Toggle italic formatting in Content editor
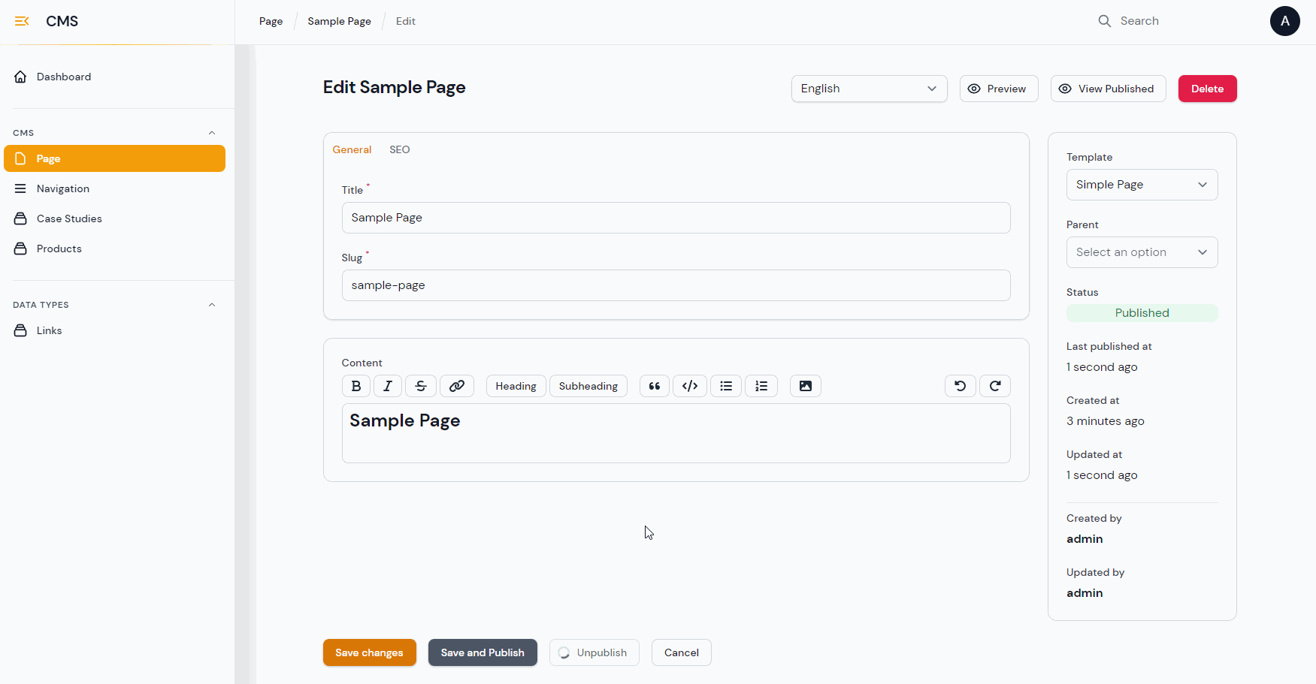Viewport: 1316px width, 684px height. tap(388, 386)
